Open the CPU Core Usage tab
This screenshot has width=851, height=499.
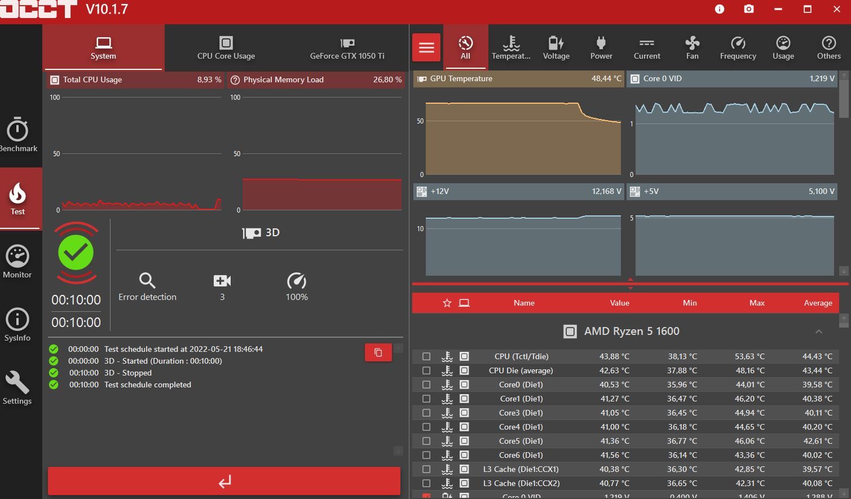click(226, 48)
